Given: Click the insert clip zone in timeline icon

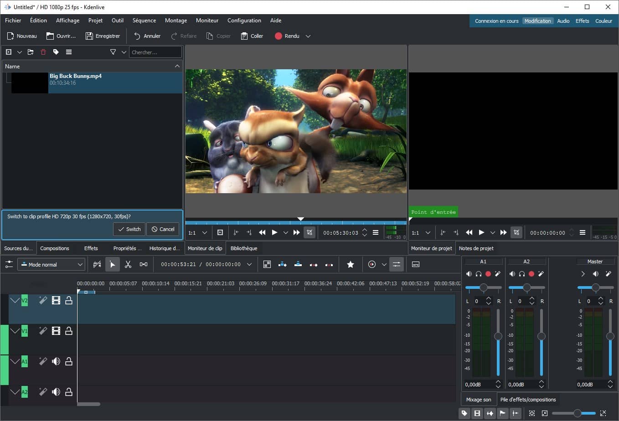Looking at the screenshot, I should pos(283,264).
